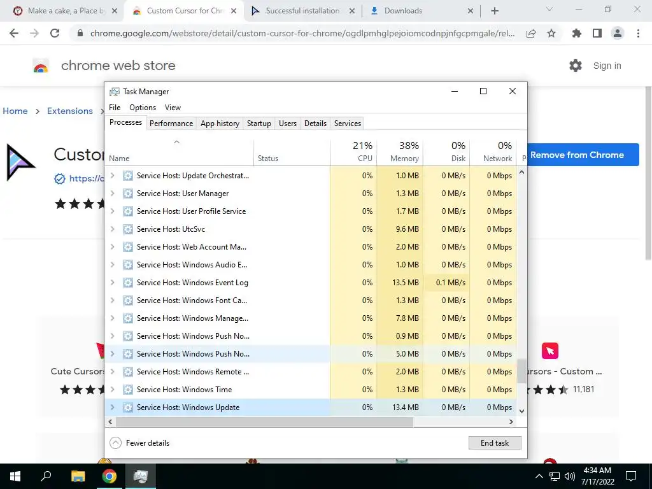The height and width of the screenshot is (489, 652).
Task: Toggle the Chrome side panel icon
Action: [597, 33]
